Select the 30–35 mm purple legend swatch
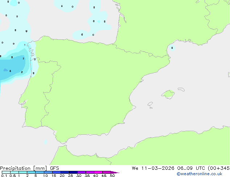230x177 pixels. pos(82,172)
